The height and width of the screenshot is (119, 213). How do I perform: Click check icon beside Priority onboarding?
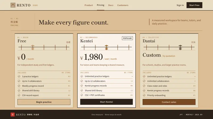(144, 95)
